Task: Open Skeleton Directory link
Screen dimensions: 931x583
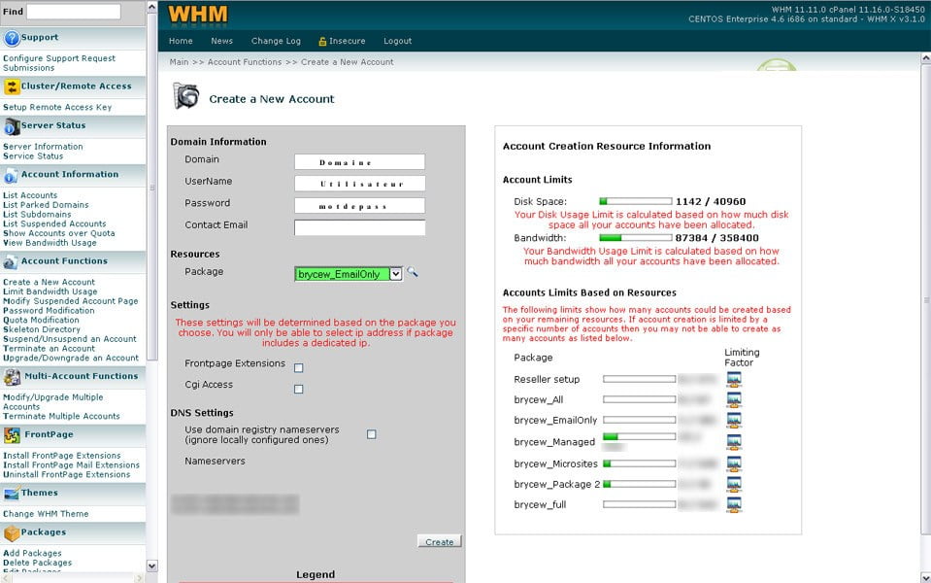Action: (x=42, y=329)
